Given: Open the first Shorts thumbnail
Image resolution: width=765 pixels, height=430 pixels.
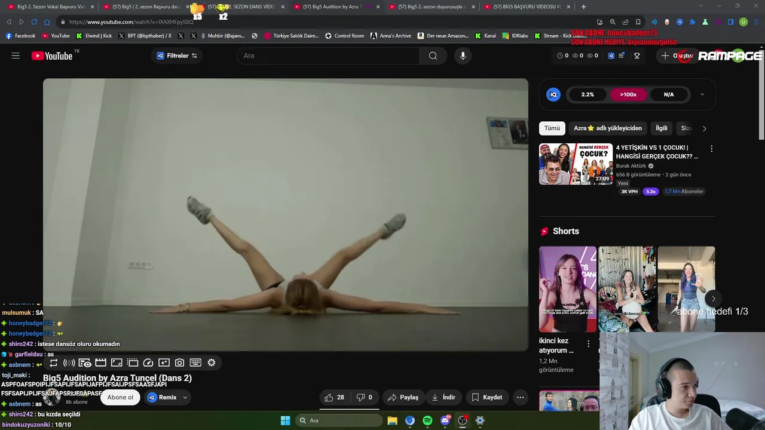Looking at the screenshot, I should click(567, 289).
